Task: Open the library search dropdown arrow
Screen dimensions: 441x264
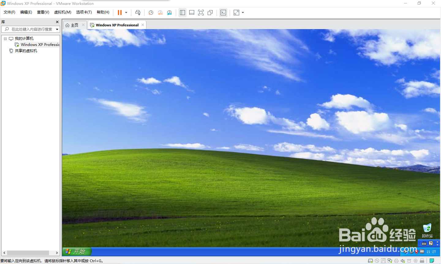Action: coord(57,29)
